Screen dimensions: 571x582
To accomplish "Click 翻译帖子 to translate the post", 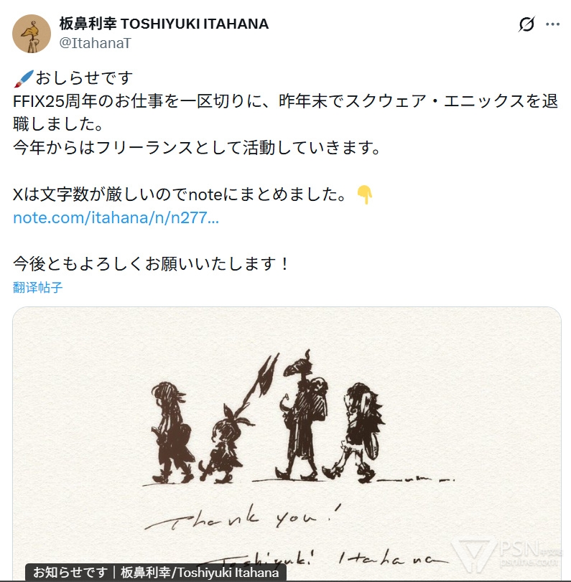I will [37, 287].
